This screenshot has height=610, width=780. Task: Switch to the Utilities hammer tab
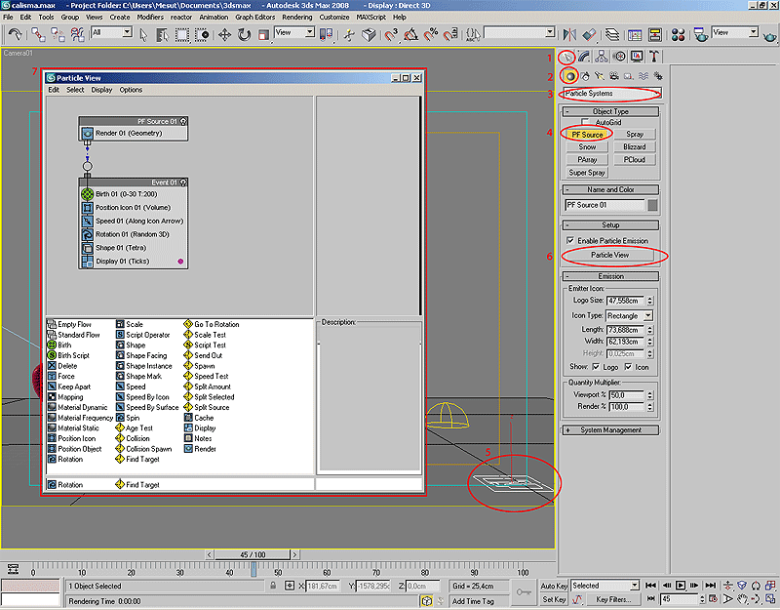click(x=654, y=57)
